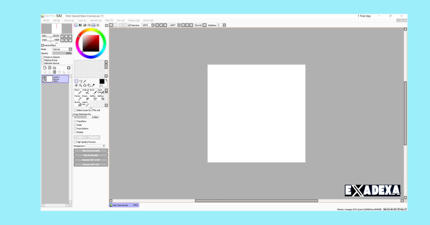The height and width of the screenshot is (225, 430).
Task: Enable the Preserve Opacity checkbox
Action: [x=42, y=57]
